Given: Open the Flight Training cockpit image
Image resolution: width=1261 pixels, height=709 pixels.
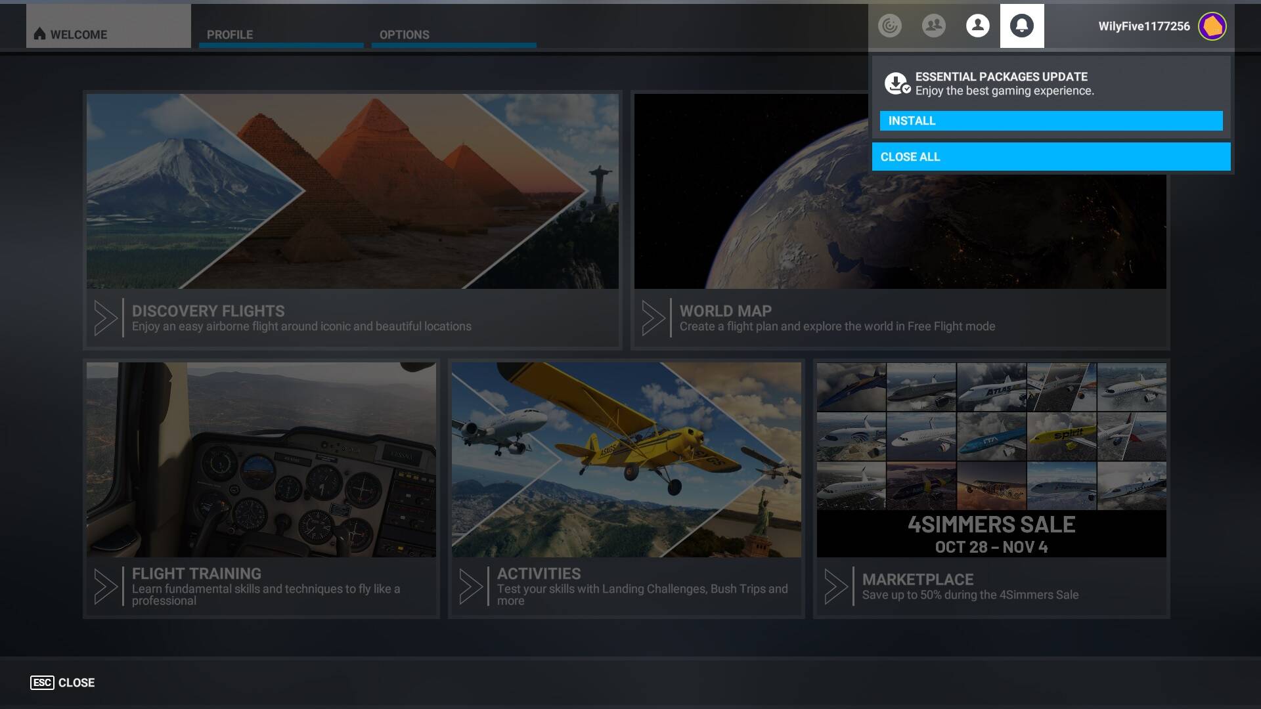Looking at the screenshot, I should coord(261,460).
